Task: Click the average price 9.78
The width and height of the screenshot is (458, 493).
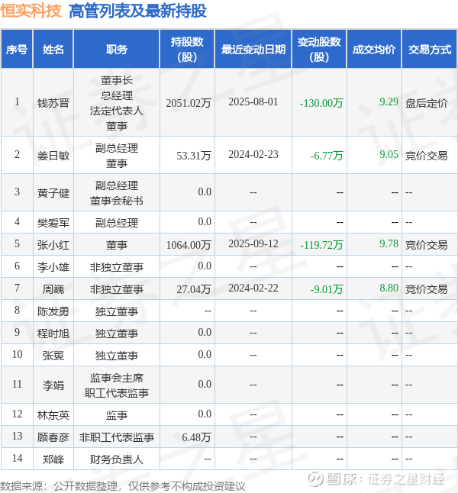Action: pyautogui.click(x=389, y=243)
